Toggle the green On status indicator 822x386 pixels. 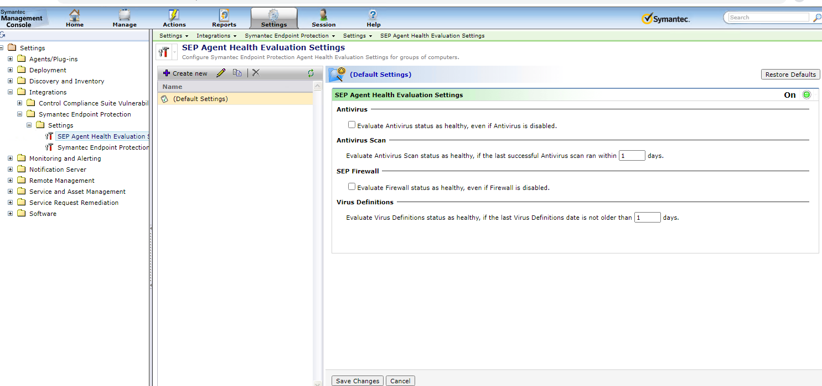coord(807,95)
